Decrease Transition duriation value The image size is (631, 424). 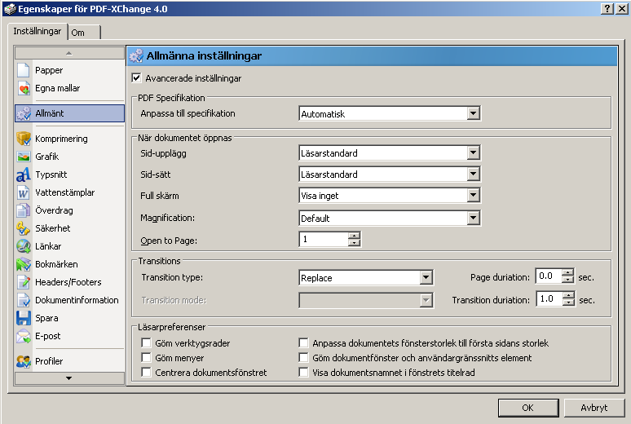(x=568, y=303)
